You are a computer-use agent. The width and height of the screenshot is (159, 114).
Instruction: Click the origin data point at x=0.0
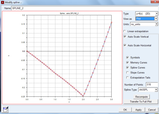[x=27, y=51]
